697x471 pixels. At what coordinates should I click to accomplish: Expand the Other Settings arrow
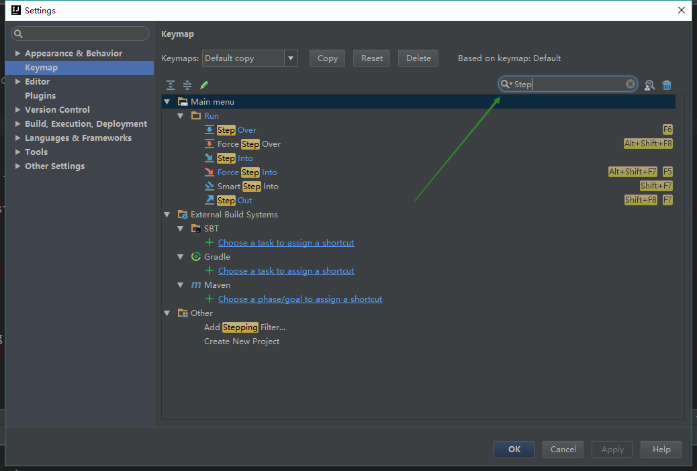click(x=17, y=166)
